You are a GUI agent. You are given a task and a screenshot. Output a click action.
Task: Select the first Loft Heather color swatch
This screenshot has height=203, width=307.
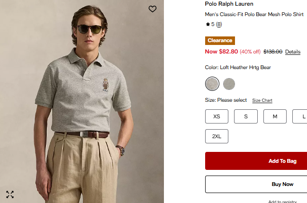point(212,84)
